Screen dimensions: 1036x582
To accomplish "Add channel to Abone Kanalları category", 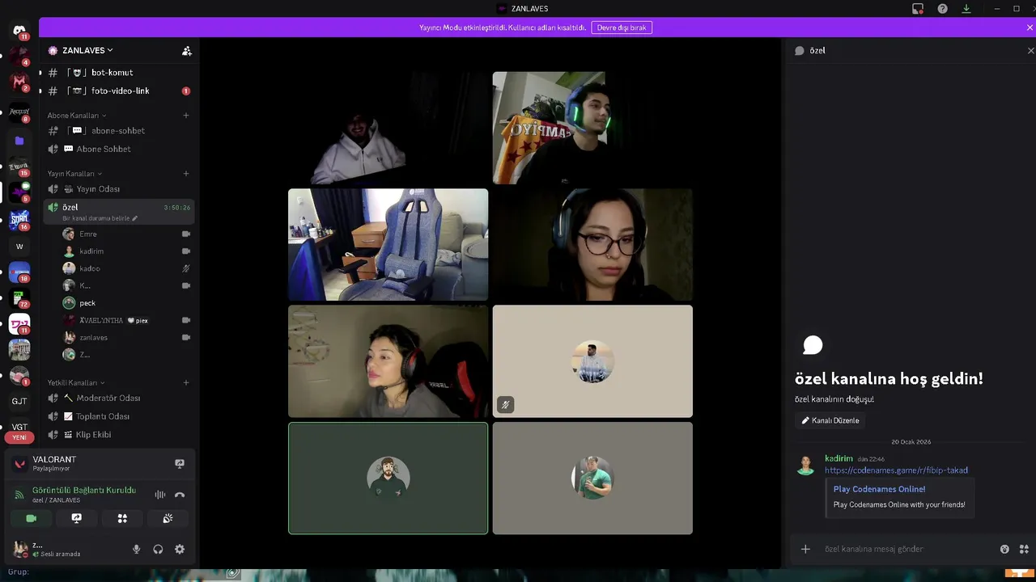I will tap(186, 116).
